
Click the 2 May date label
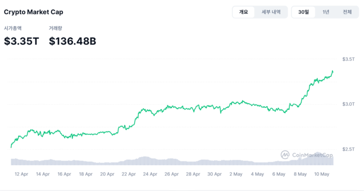coord(236,174)
